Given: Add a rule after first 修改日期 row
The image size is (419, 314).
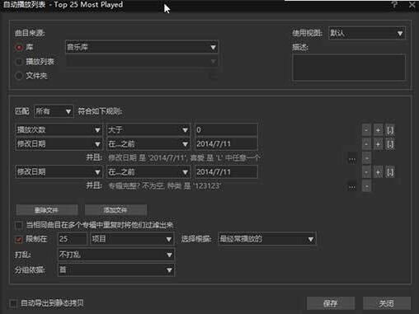Looking at the screenshot, I should [378, 144].
